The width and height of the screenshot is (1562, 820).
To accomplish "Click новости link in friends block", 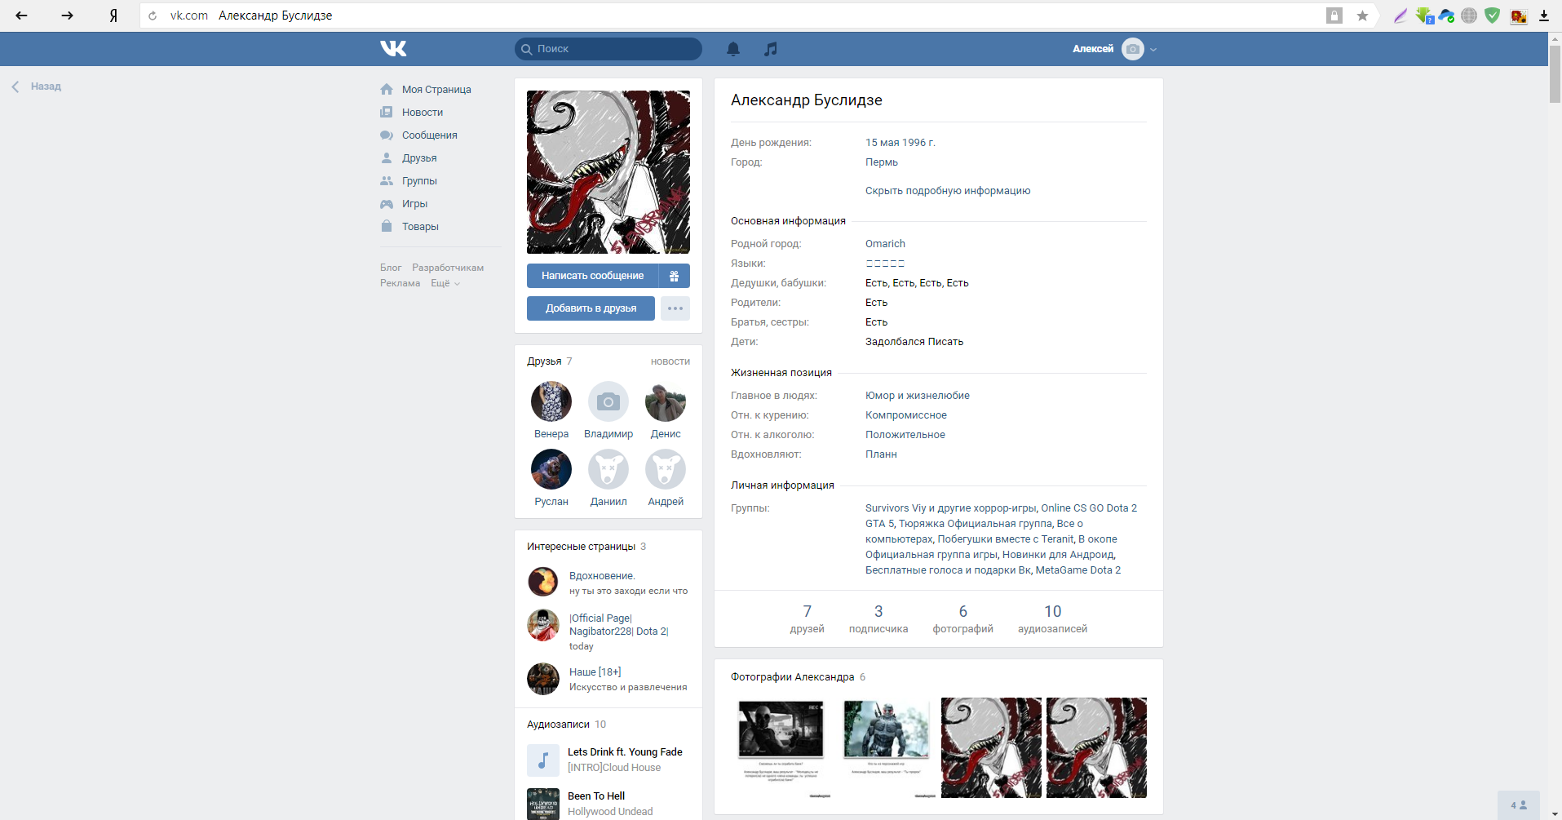I will [x=670, y=361].
